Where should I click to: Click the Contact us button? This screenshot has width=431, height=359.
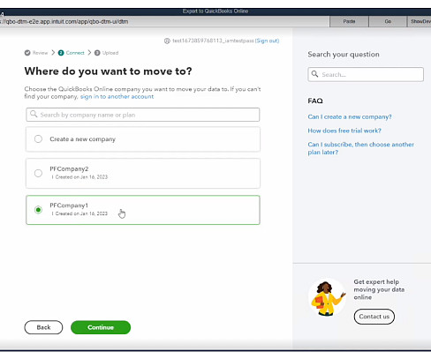(374, 317)
